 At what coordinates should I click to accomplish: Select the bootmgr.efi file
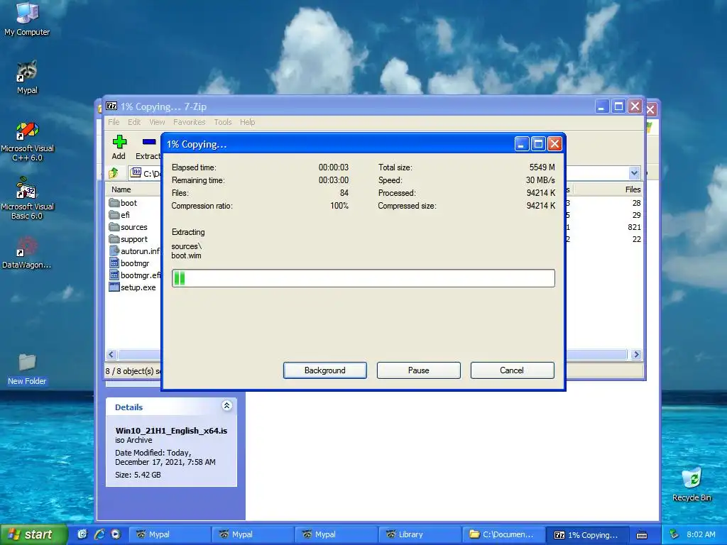(x=134, y=275)
